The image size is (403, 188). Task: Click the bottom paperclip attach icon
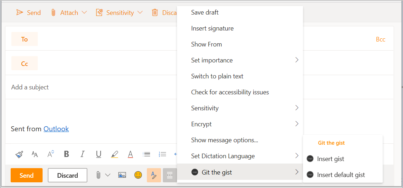[x=98, y=175]
